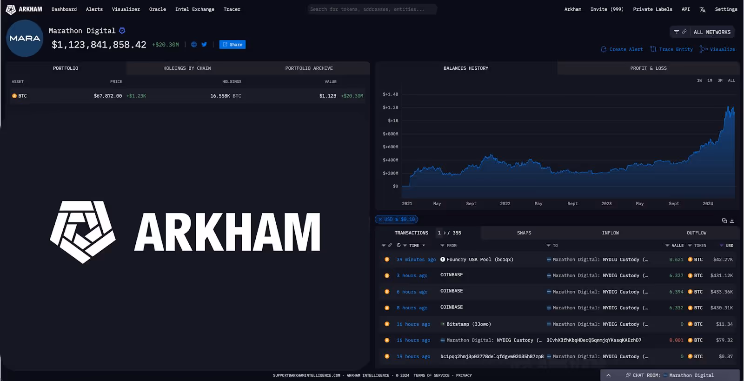The height and width of the screenshot is (381, 744).
Task: Open the Tracer menu item
Action: [232, 9]
